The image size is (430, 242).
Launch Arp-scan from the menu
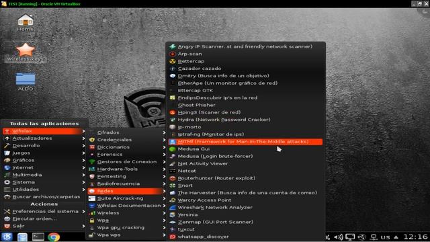pyautogui.click(x=245, y=54)
